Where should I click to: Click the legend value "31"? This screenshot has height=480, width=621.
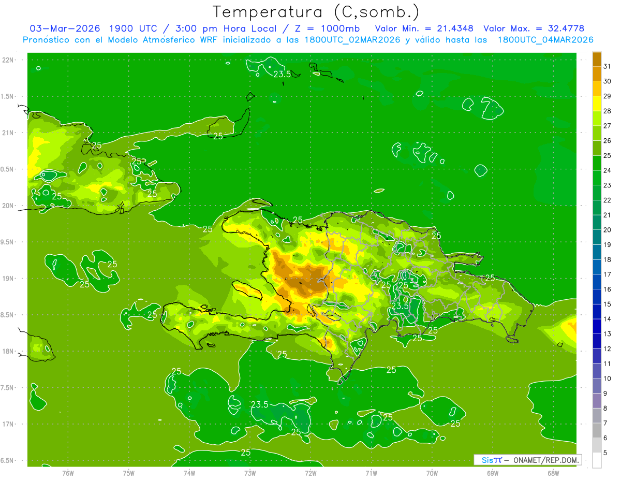point(608,66)
